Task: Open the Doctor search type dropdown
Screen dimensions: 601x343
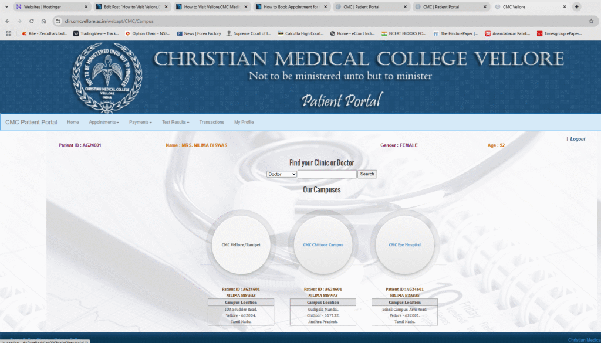Action: pyautogui.click(x=282, y=174)
